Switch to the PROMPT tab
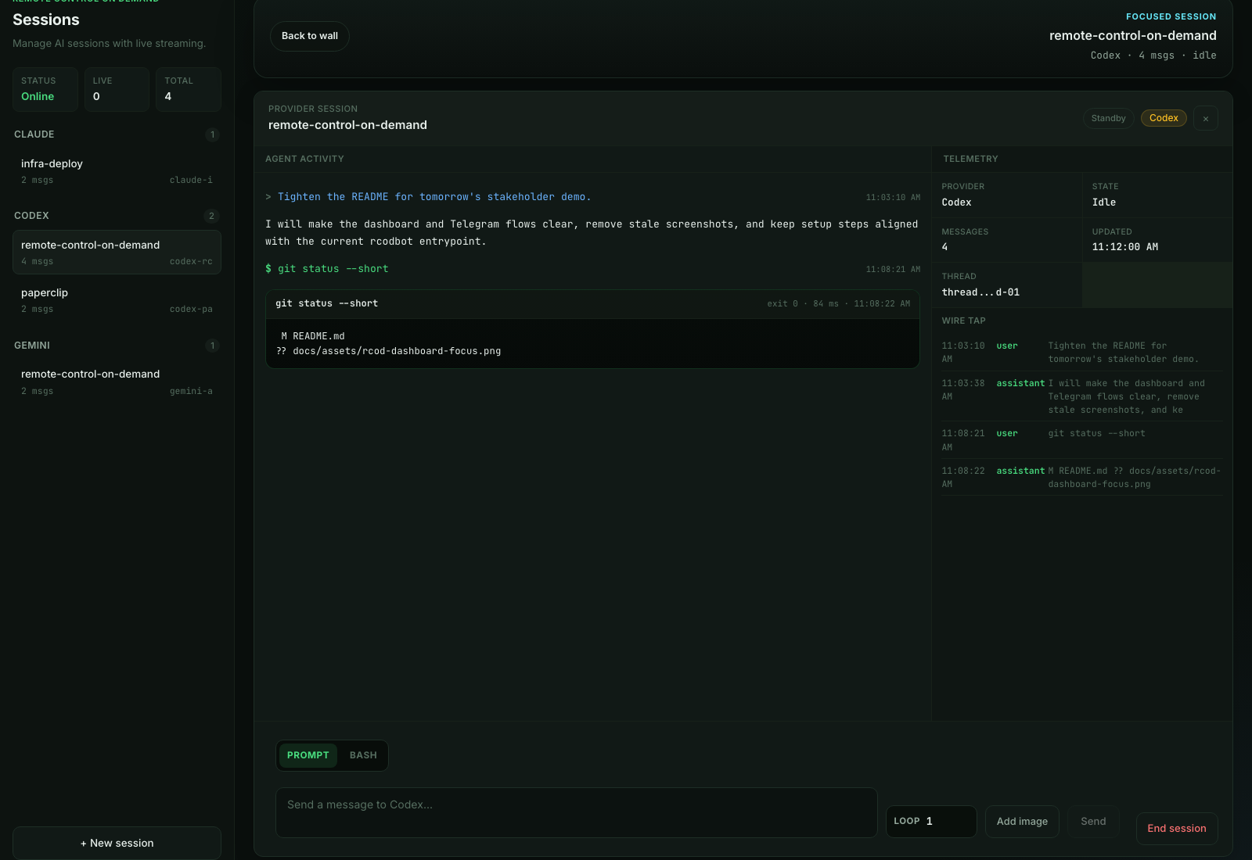Image resolution: width=1252 pixels, height=860 pixels. click(308, 755)
